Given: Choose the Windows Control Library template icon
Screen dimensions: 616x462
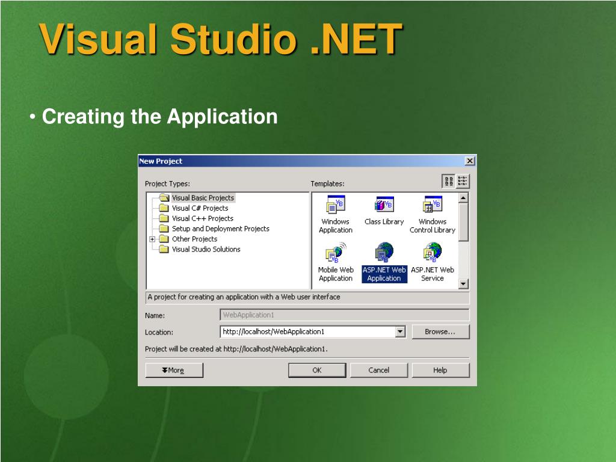Looking at the screenshot, I should [432, 205].
